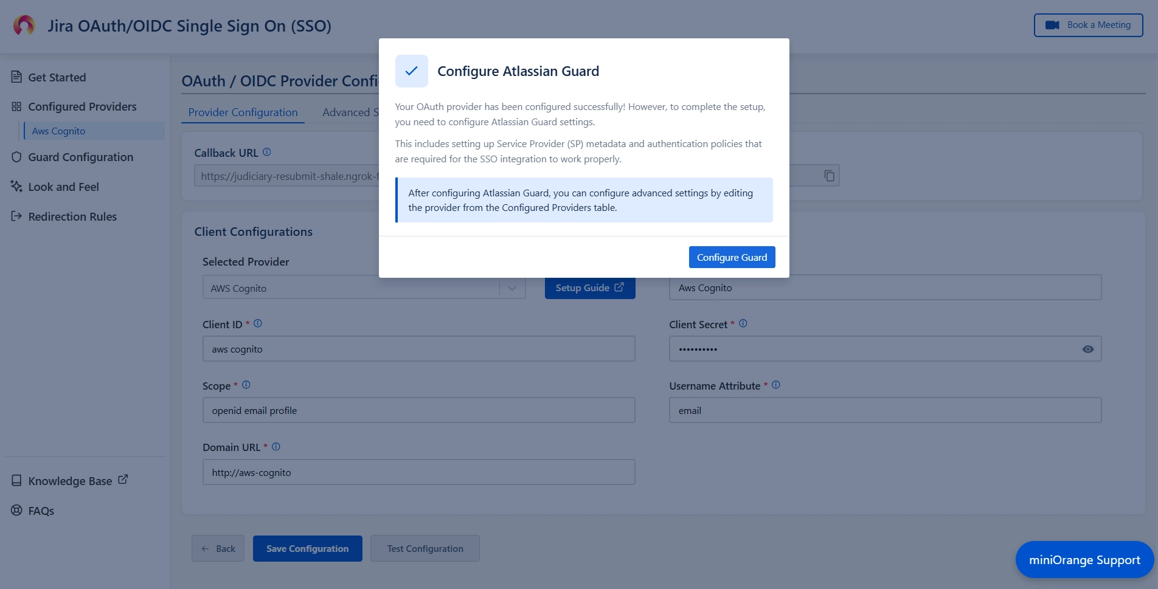Open miniOrange Support chat

(1084, 560)
